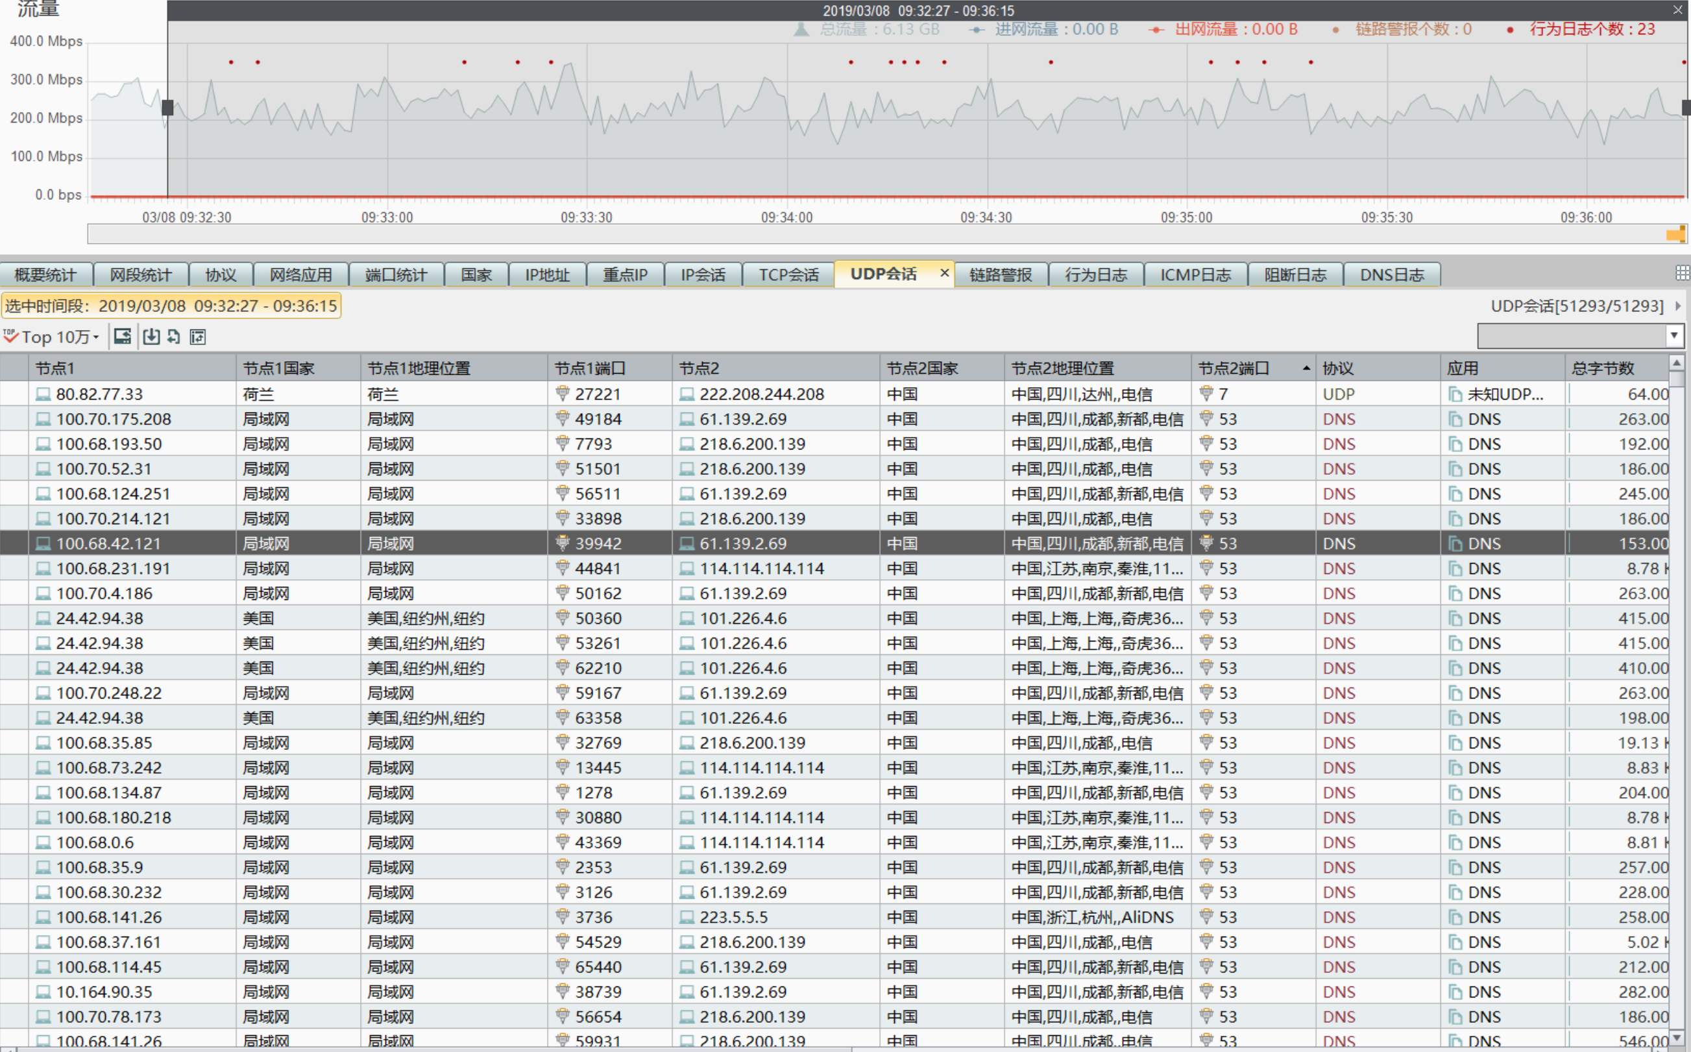Click the table vertical scrollbar up arrow
Viewport: 1691px width, 1052px height.
(x=1677, y=363)
